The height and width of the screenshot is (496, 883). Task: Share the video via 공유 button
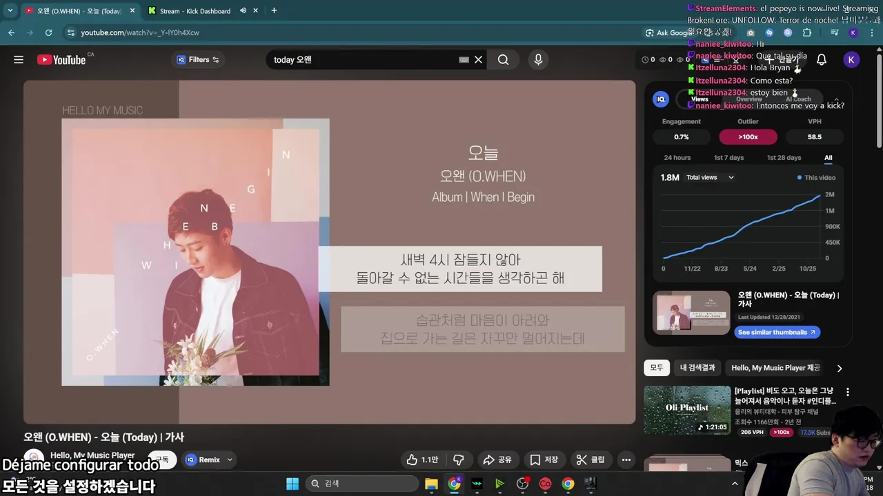click(497, 459)
